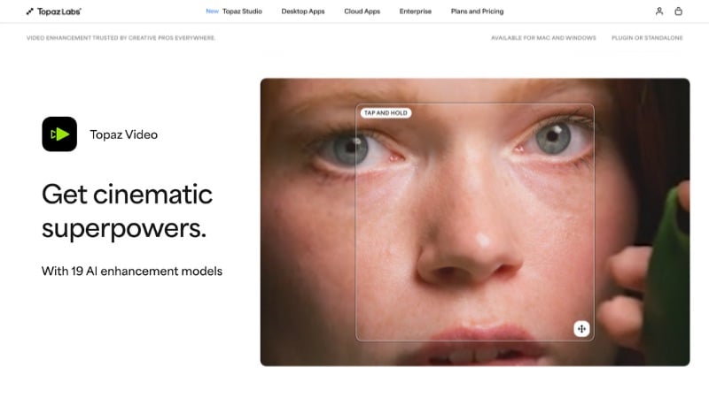The width and height of the screenshot is (709, 398).
Task: Click the blue New label in the navigation
Action: click(212, 11)
